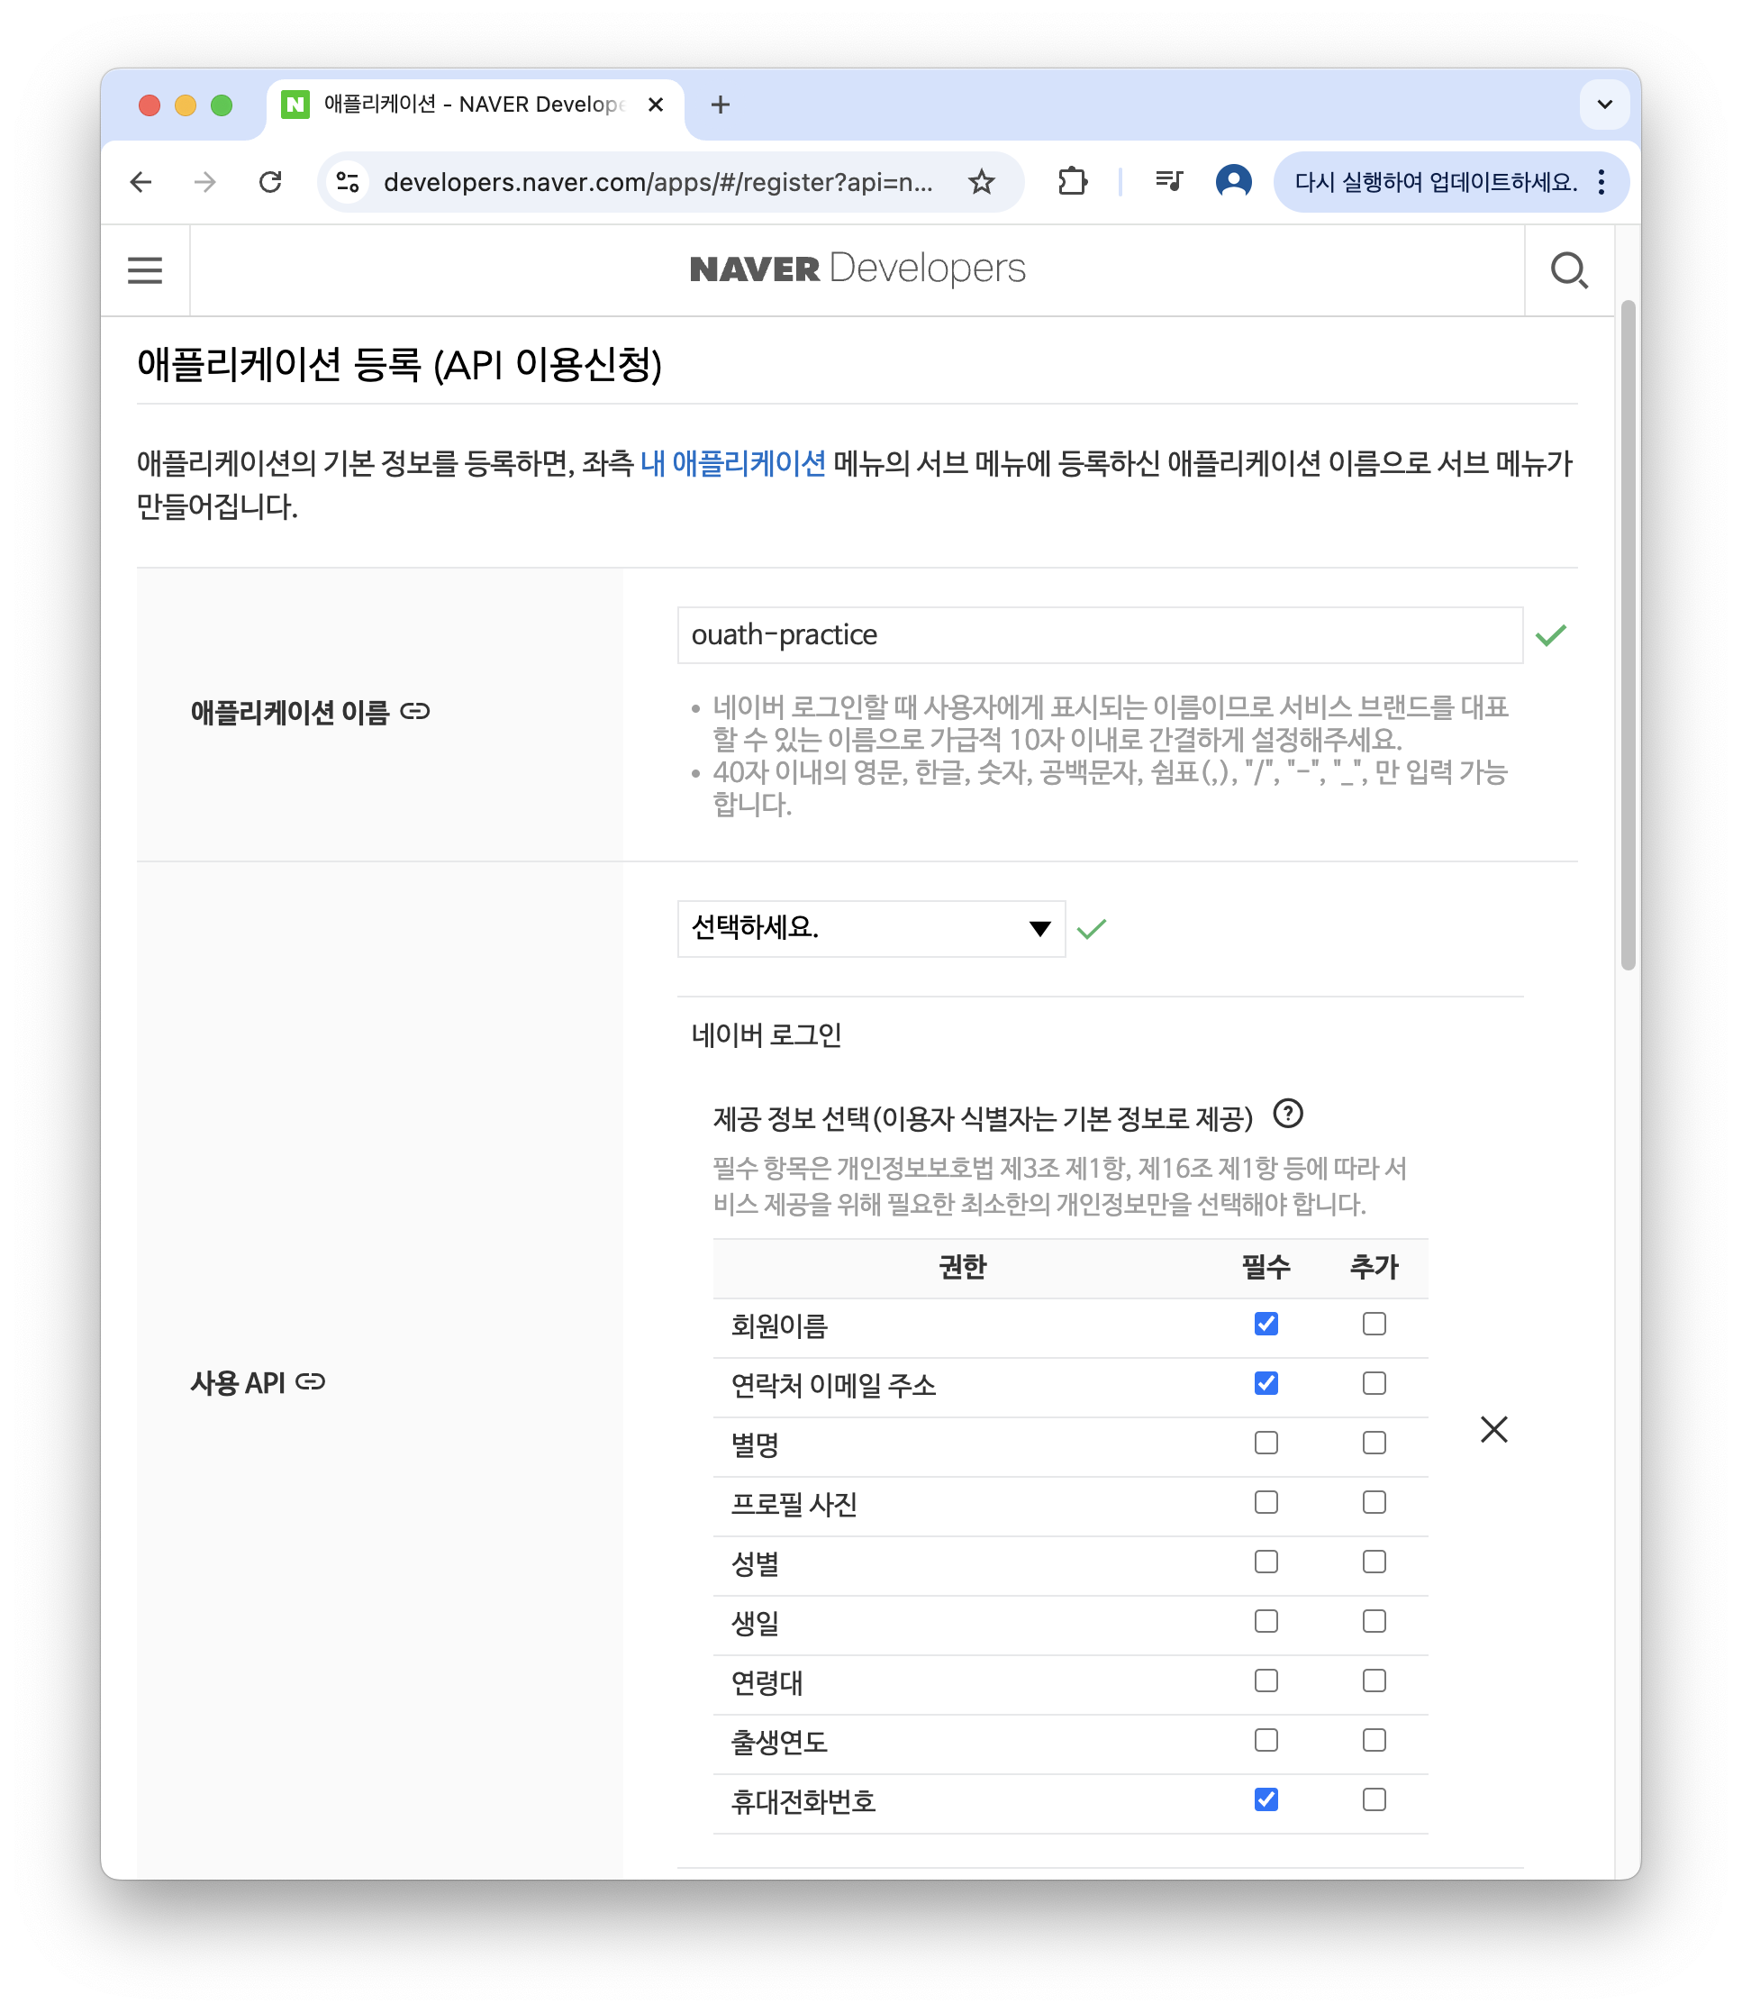Image resolution: width=1742 pixels, height=2013 pixels.
Task: Open the 선택하세요 API dropdown
Action: click(870, 929)
